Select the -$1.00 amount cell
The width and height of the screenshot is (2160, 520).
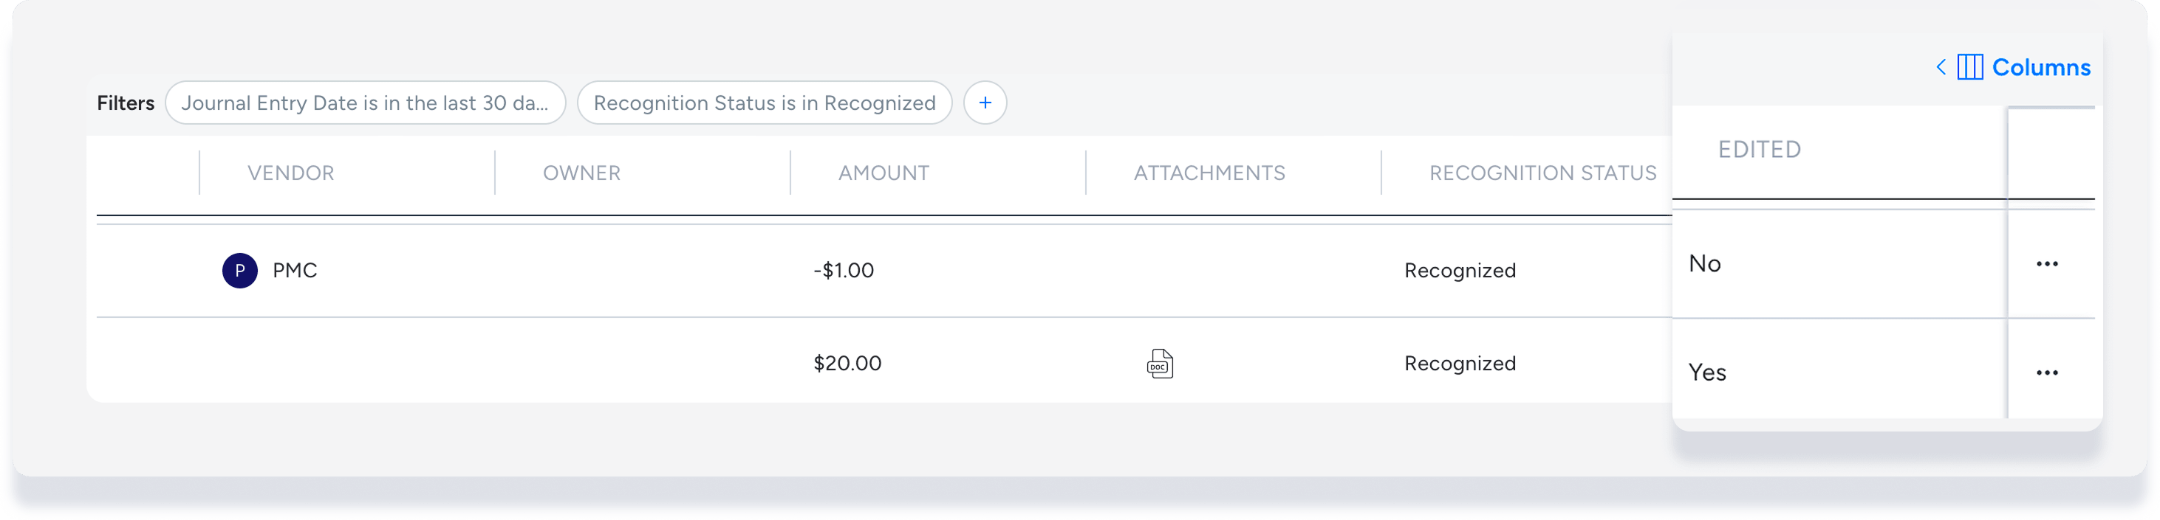(x=844, y=271)
